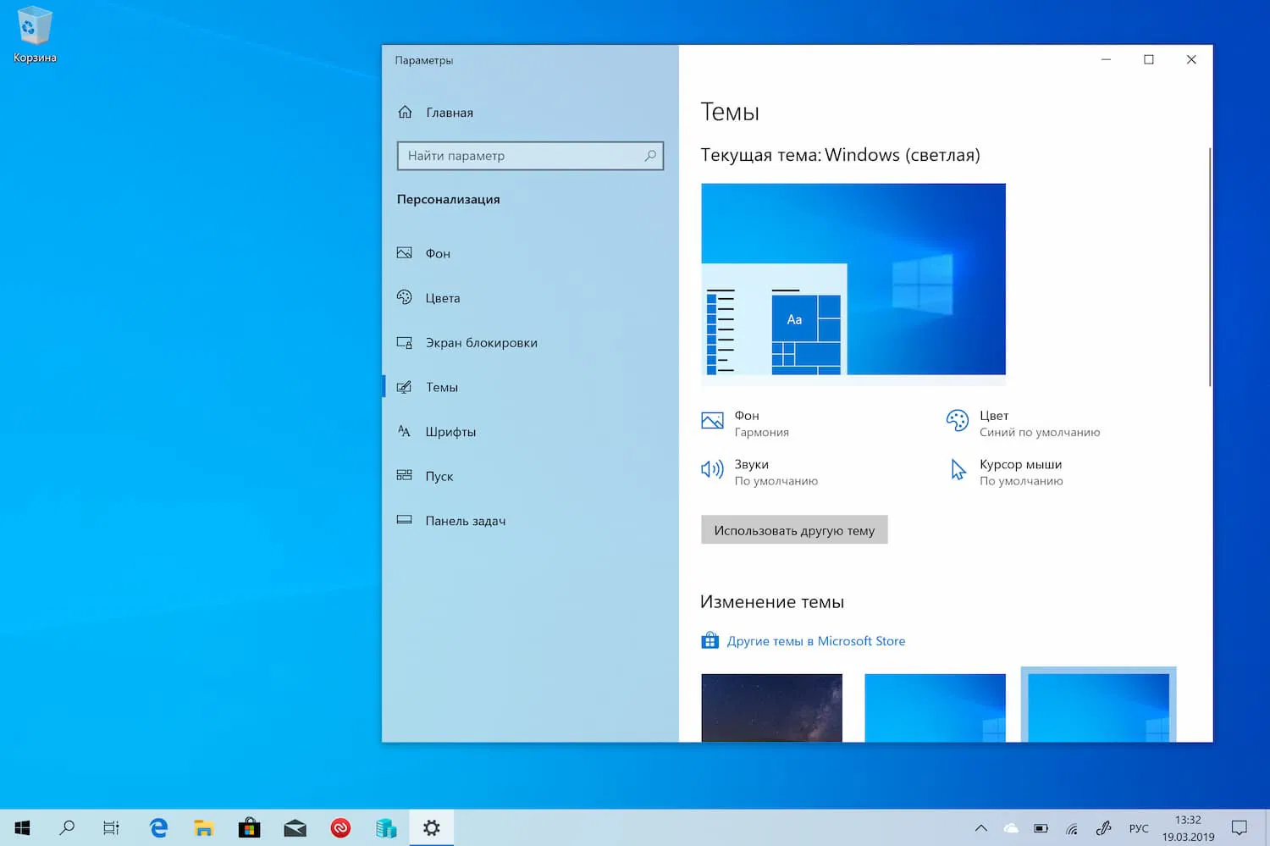Open Microsoft Store from the taskbar

click(x=249, y=827)
